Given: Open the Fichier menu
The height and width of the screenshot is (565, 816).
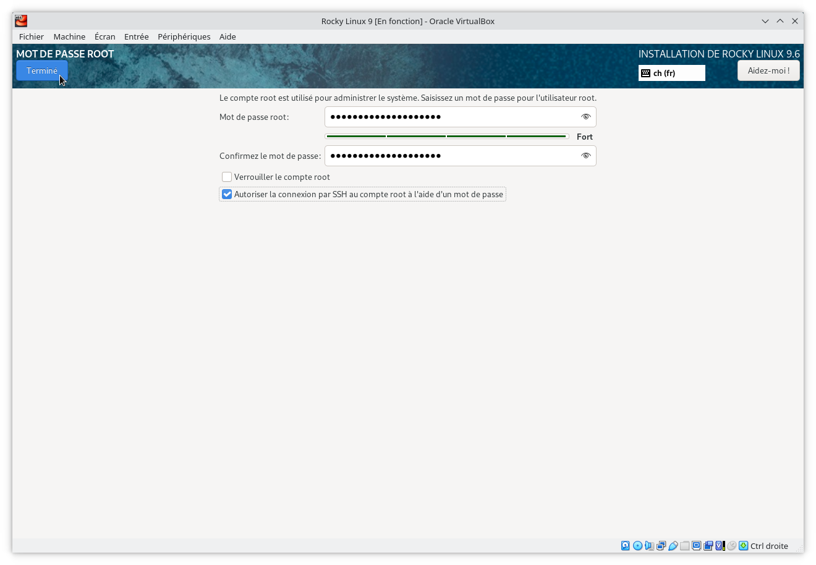Looking at the screenshot, I should click(31, 36).
